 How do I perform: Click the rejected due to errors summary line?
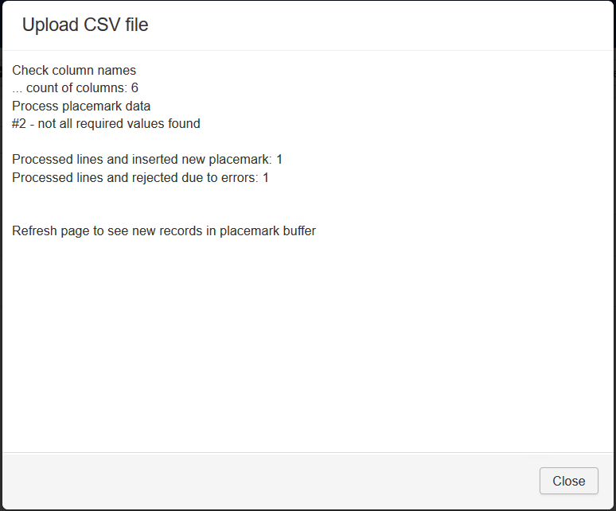pos(140,178)
